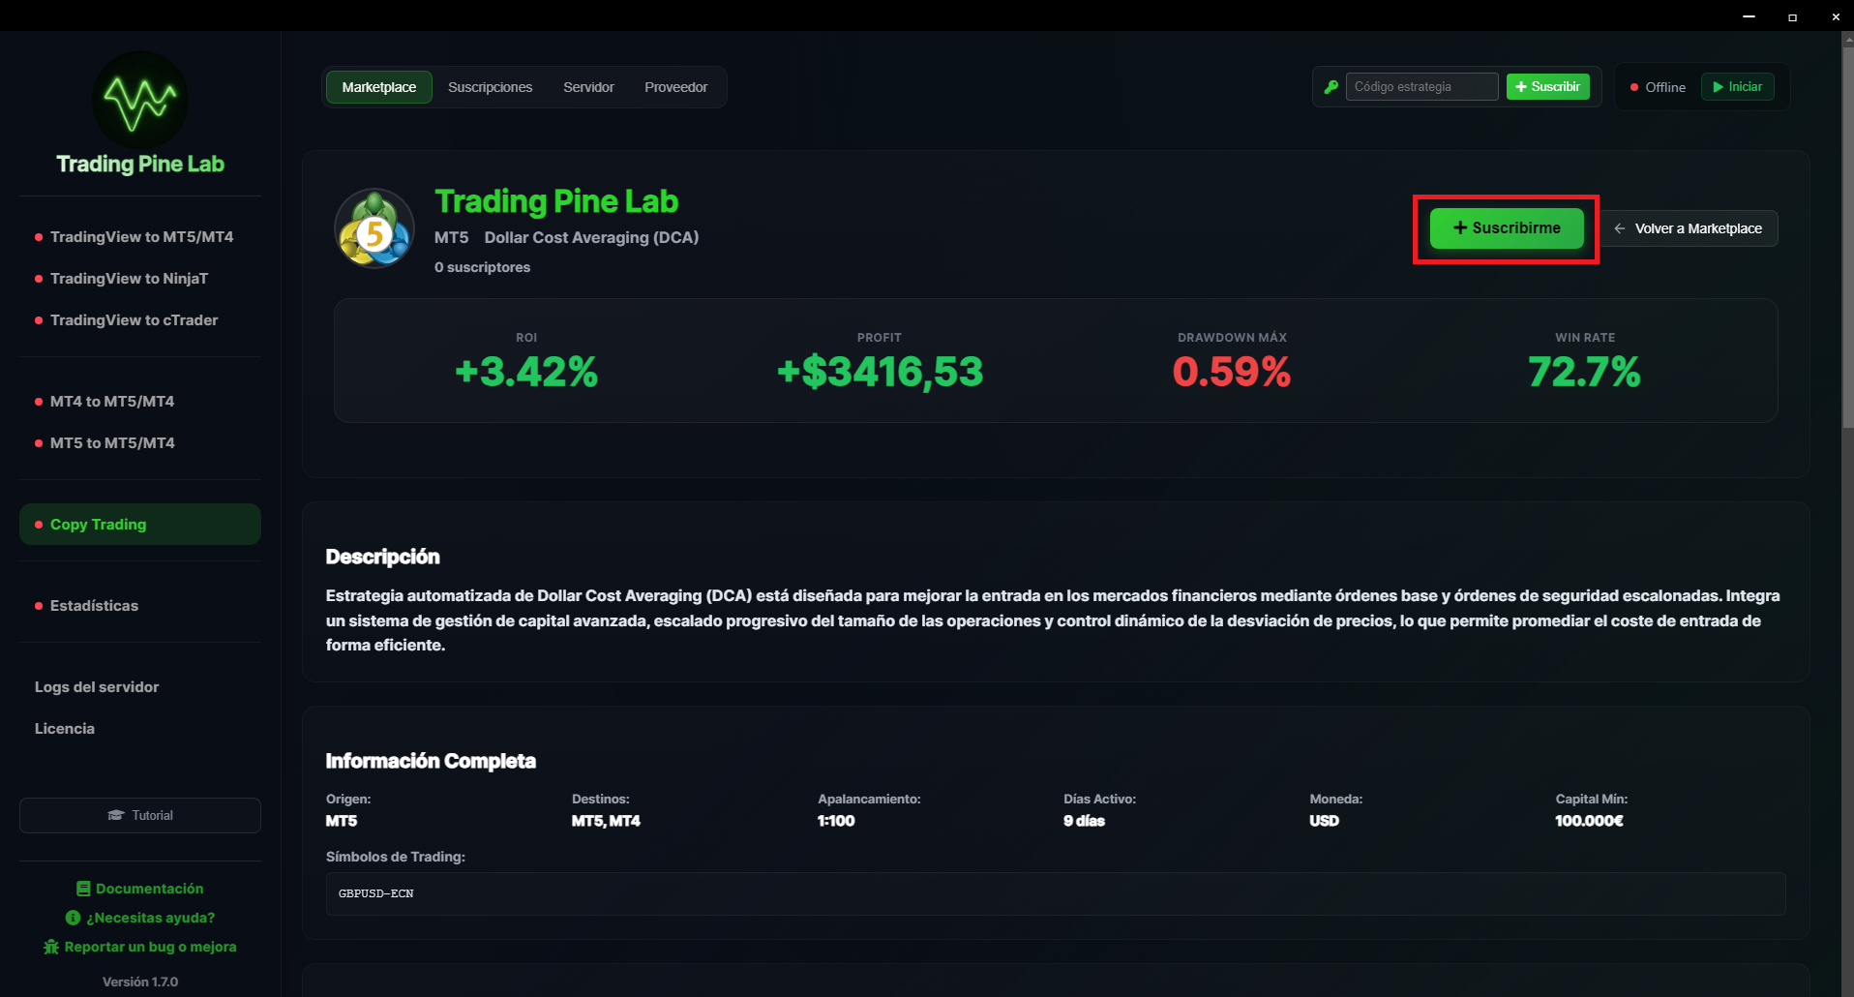
Task: Focus the Código estrategia input field
Action: (1420, 87)
